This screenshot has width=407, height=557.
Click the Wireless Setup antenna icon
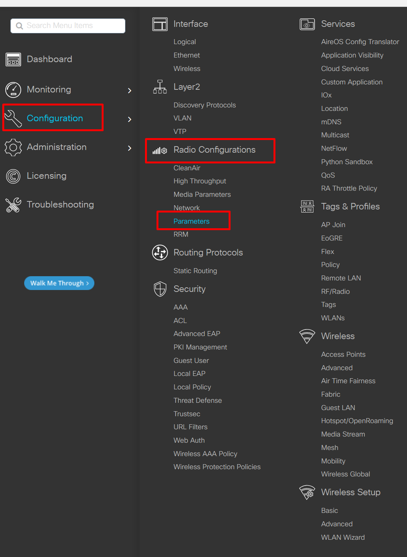[307, 492]
